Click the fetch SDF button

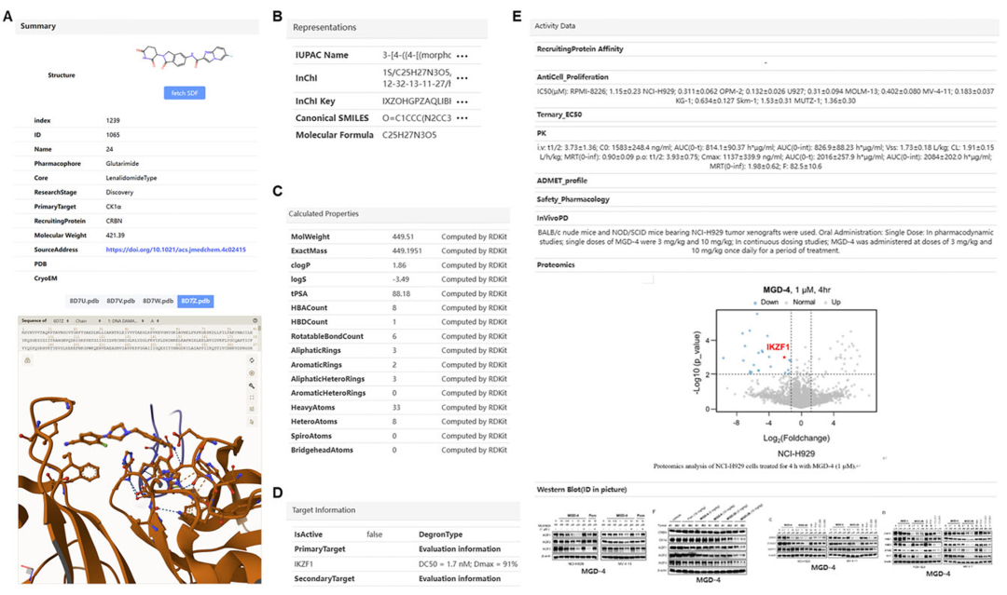[x=185, y=93]
